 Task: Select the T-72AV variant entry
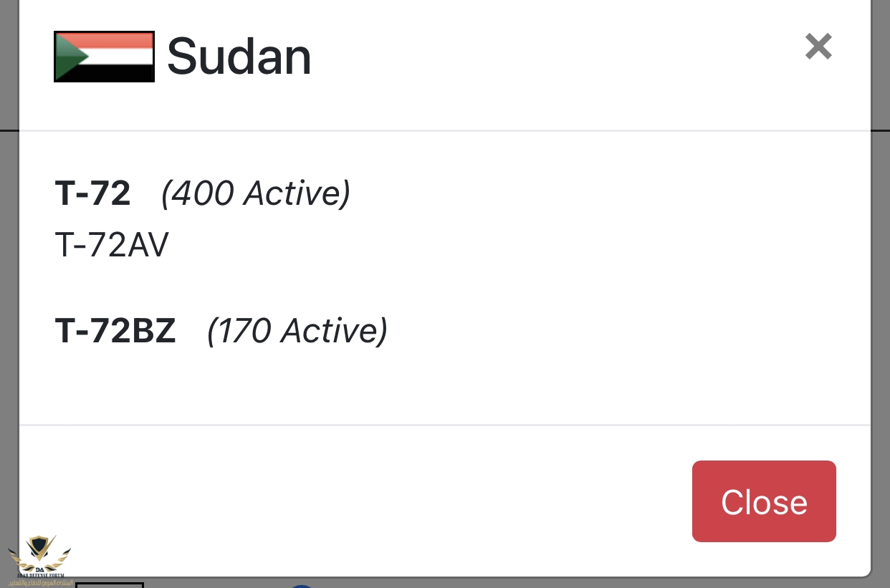click(x=112, y=246)
